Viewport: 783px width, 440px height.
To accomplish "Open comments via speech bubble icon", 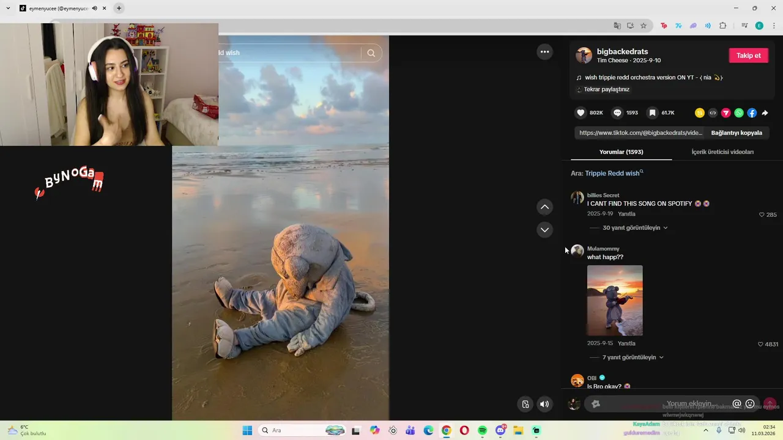I will 617,113.
